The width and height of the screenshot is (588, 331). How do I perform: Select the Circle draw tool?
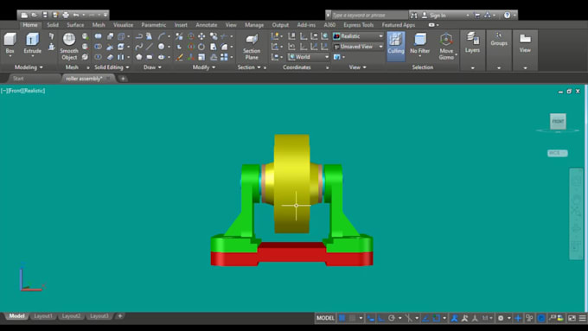[161, 47]
